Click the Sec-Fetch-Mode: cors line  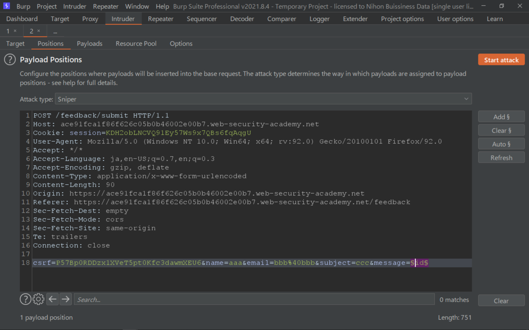click(78, 220)
